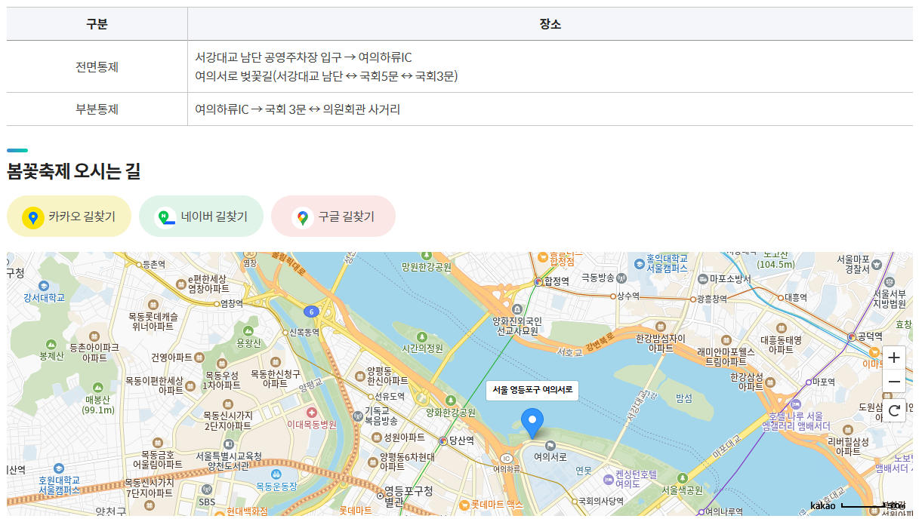Click 여의하류IC → 국회 3문 cell text
922x528 pixels.
point(298,109)
